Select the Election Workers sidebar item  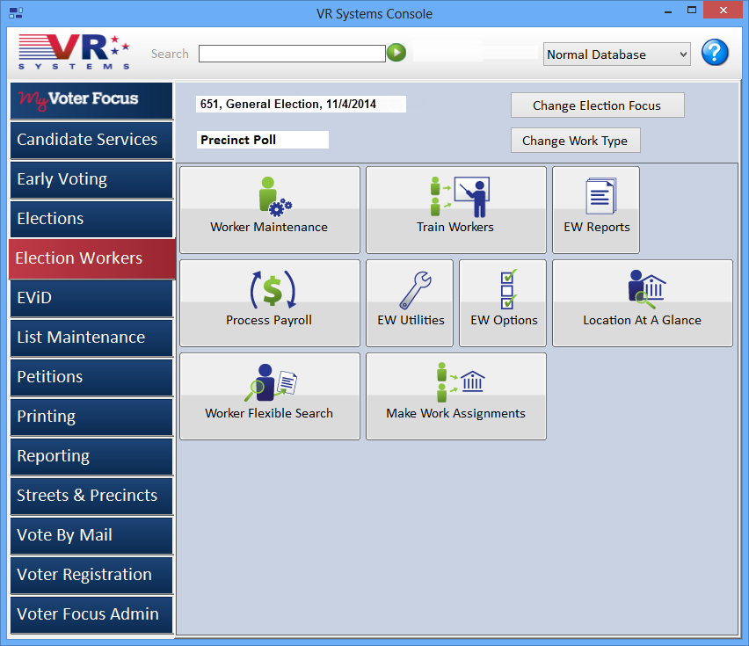click(92, 258)
